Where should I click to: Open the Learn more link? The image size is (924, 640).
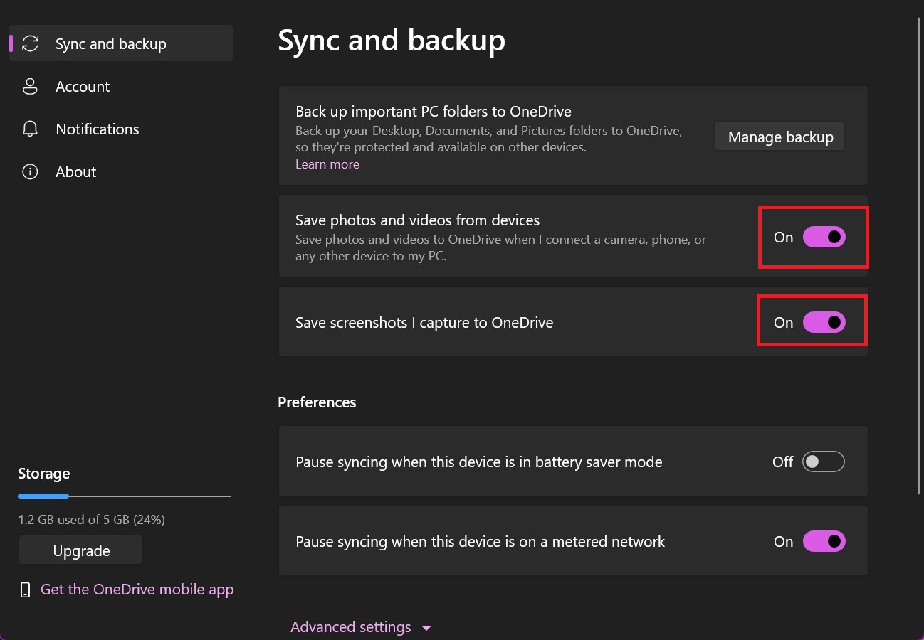[327, 164]
